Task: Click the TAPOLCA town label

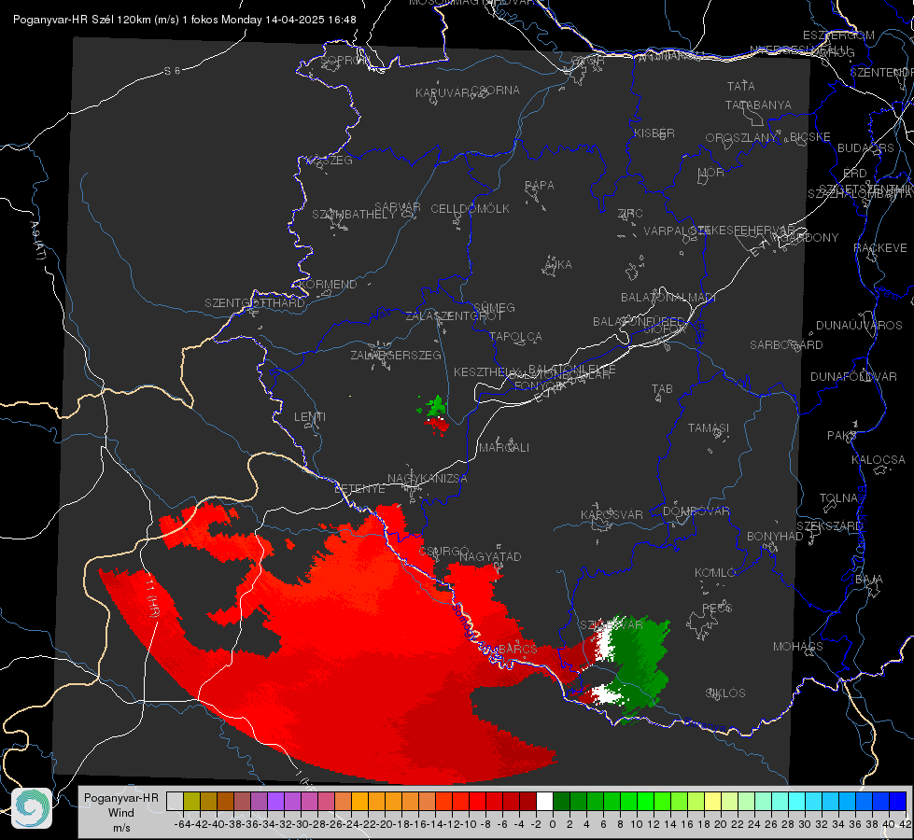Action: [x=515, y=336]
